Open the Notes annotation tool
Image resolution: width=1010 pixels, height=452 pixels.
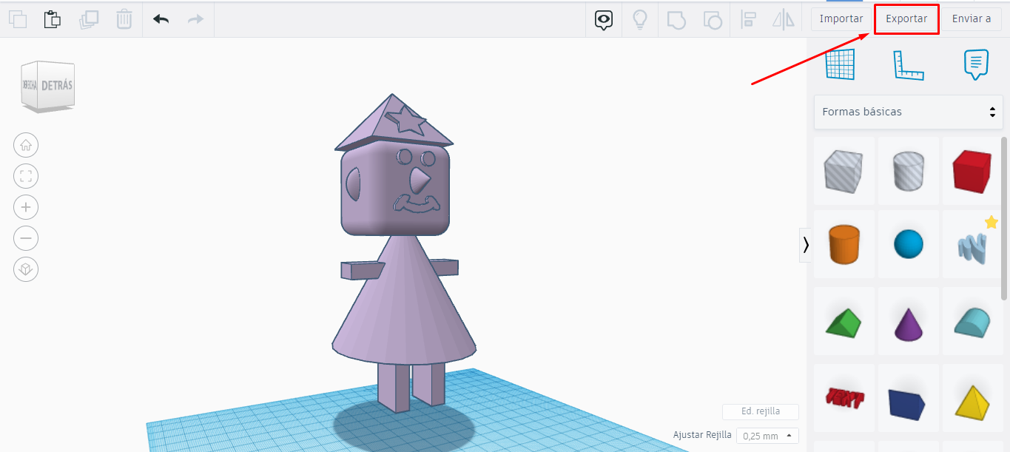(976, 64)
